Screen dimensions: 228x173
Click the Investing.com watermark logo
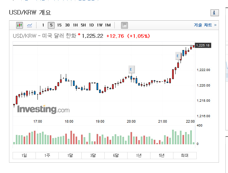[x=43, y=109]
